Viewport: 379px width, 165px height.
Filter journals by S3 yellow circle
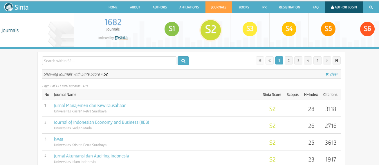point(250,29)
